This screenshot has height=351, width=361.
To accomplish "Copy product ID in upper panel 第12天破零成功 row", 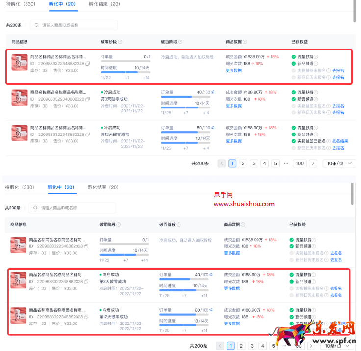I will coord(87,135).
